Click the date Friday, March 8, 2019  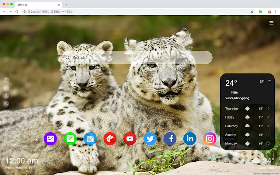coord(21,168)
